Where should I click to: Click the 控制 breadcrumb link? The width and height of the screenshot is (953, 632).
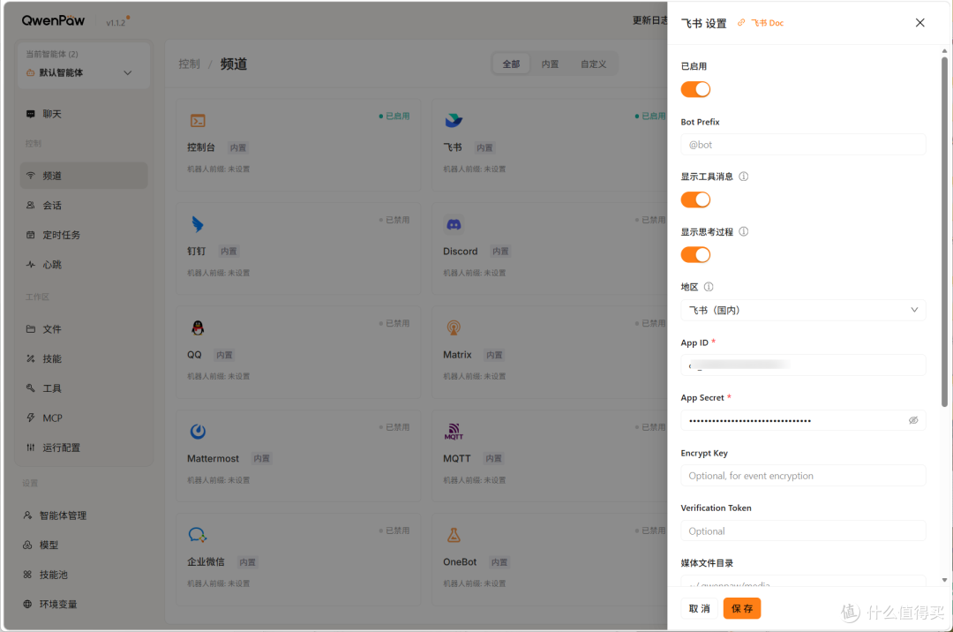189,64
